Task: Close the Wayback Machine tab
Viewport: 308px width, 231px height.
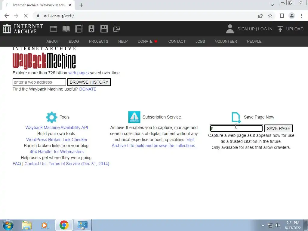Action: [70, 5]
